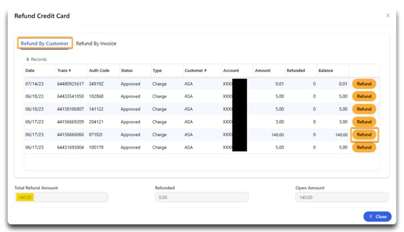Refund the 07/14/23 transaction of 0.01
The image size is (404, 232).
[x=364, y=84]
